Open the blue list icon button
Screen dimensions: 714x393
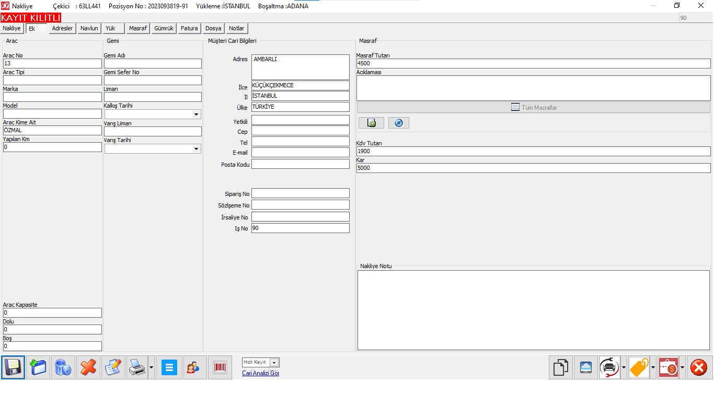point(169,367)
